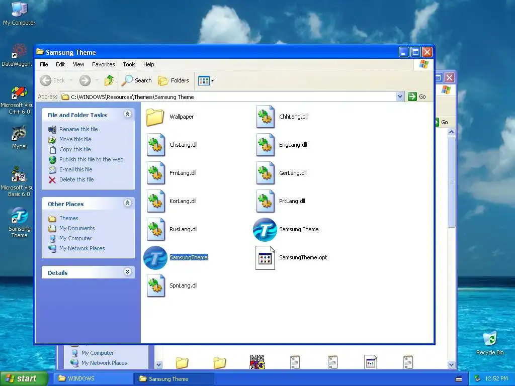Click scroll down arrow in WINDOWS window
Viewport: 515px width, 386px height.
pos(451,364)
